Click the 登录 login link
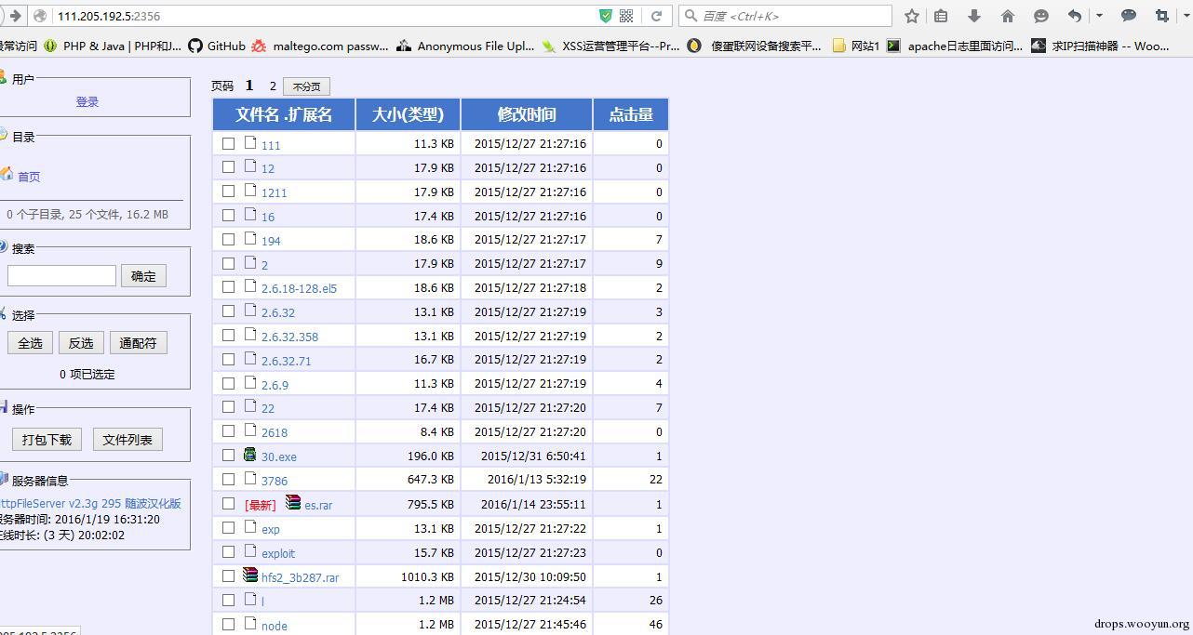 coord(87,102)
